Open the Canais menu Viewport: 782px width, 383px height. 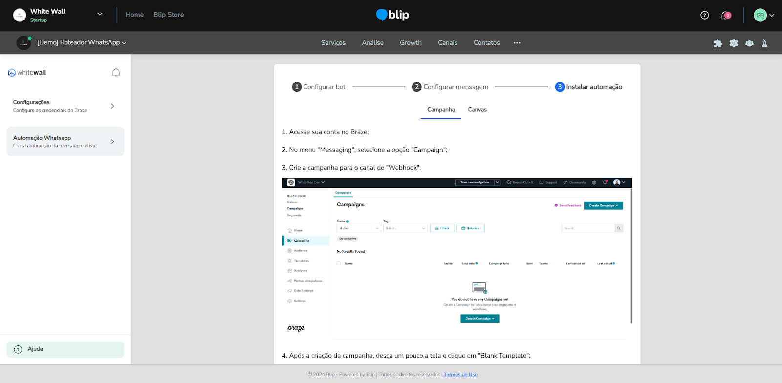(x=448, y=43)
